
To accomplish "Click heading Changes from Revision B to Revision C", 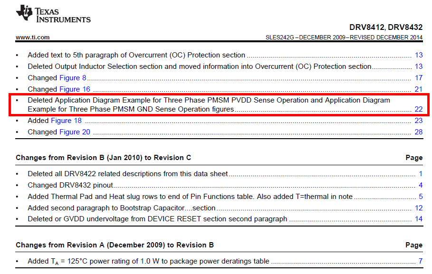I will click(103, 158).
